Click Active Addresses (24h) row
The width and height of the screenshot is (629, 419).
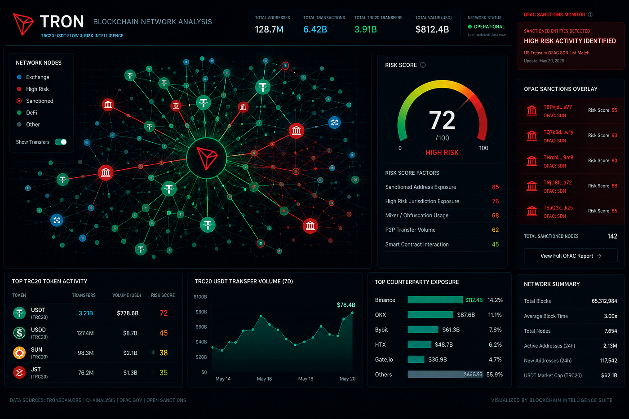(x=571, y=346)
